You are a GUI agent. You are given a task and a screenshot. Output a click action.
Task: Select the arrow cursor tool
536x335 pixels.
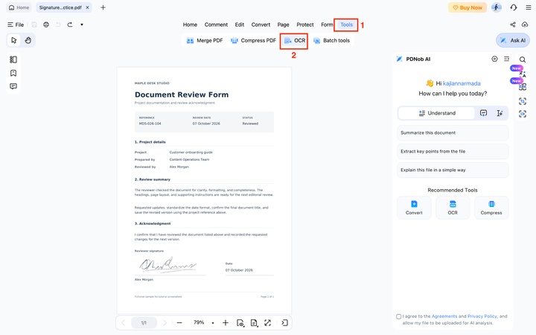pos(13,40)
